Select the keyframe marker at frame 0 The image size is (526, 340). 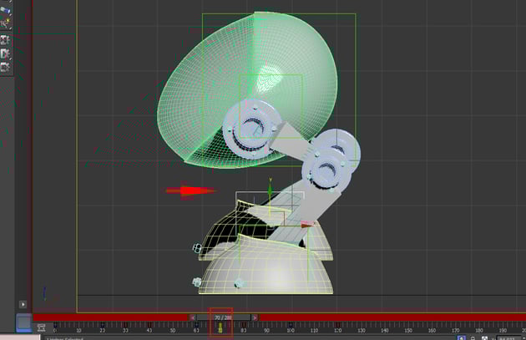point(55,325)
